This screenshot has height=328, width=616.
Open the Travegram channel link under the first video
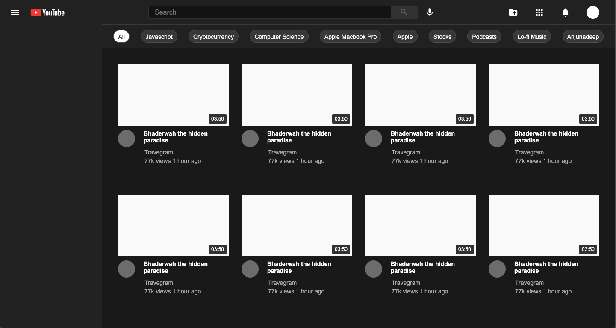coord(159,152)
